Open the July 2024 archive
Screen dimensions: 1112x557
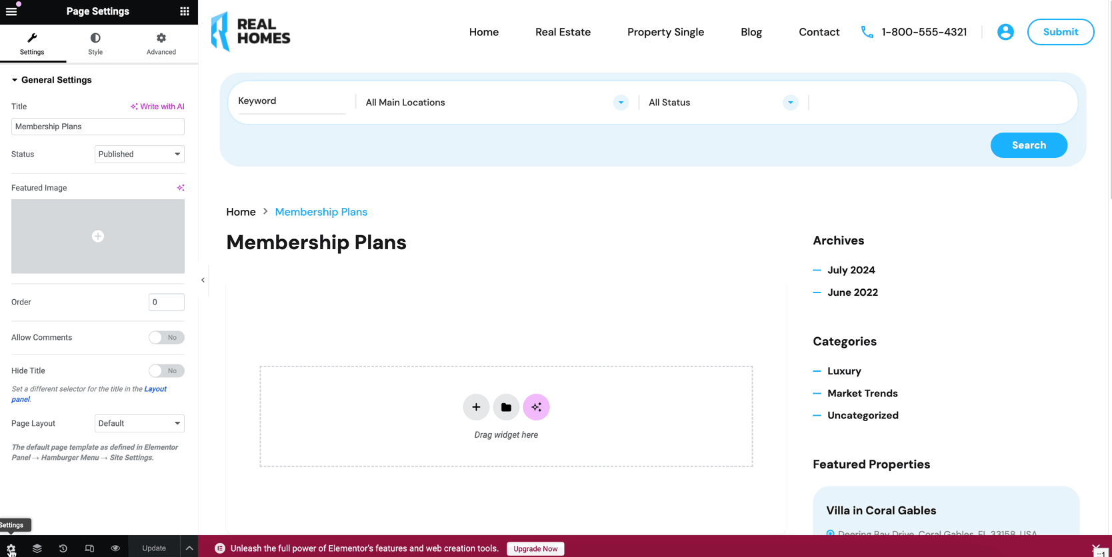pos(851,270)
